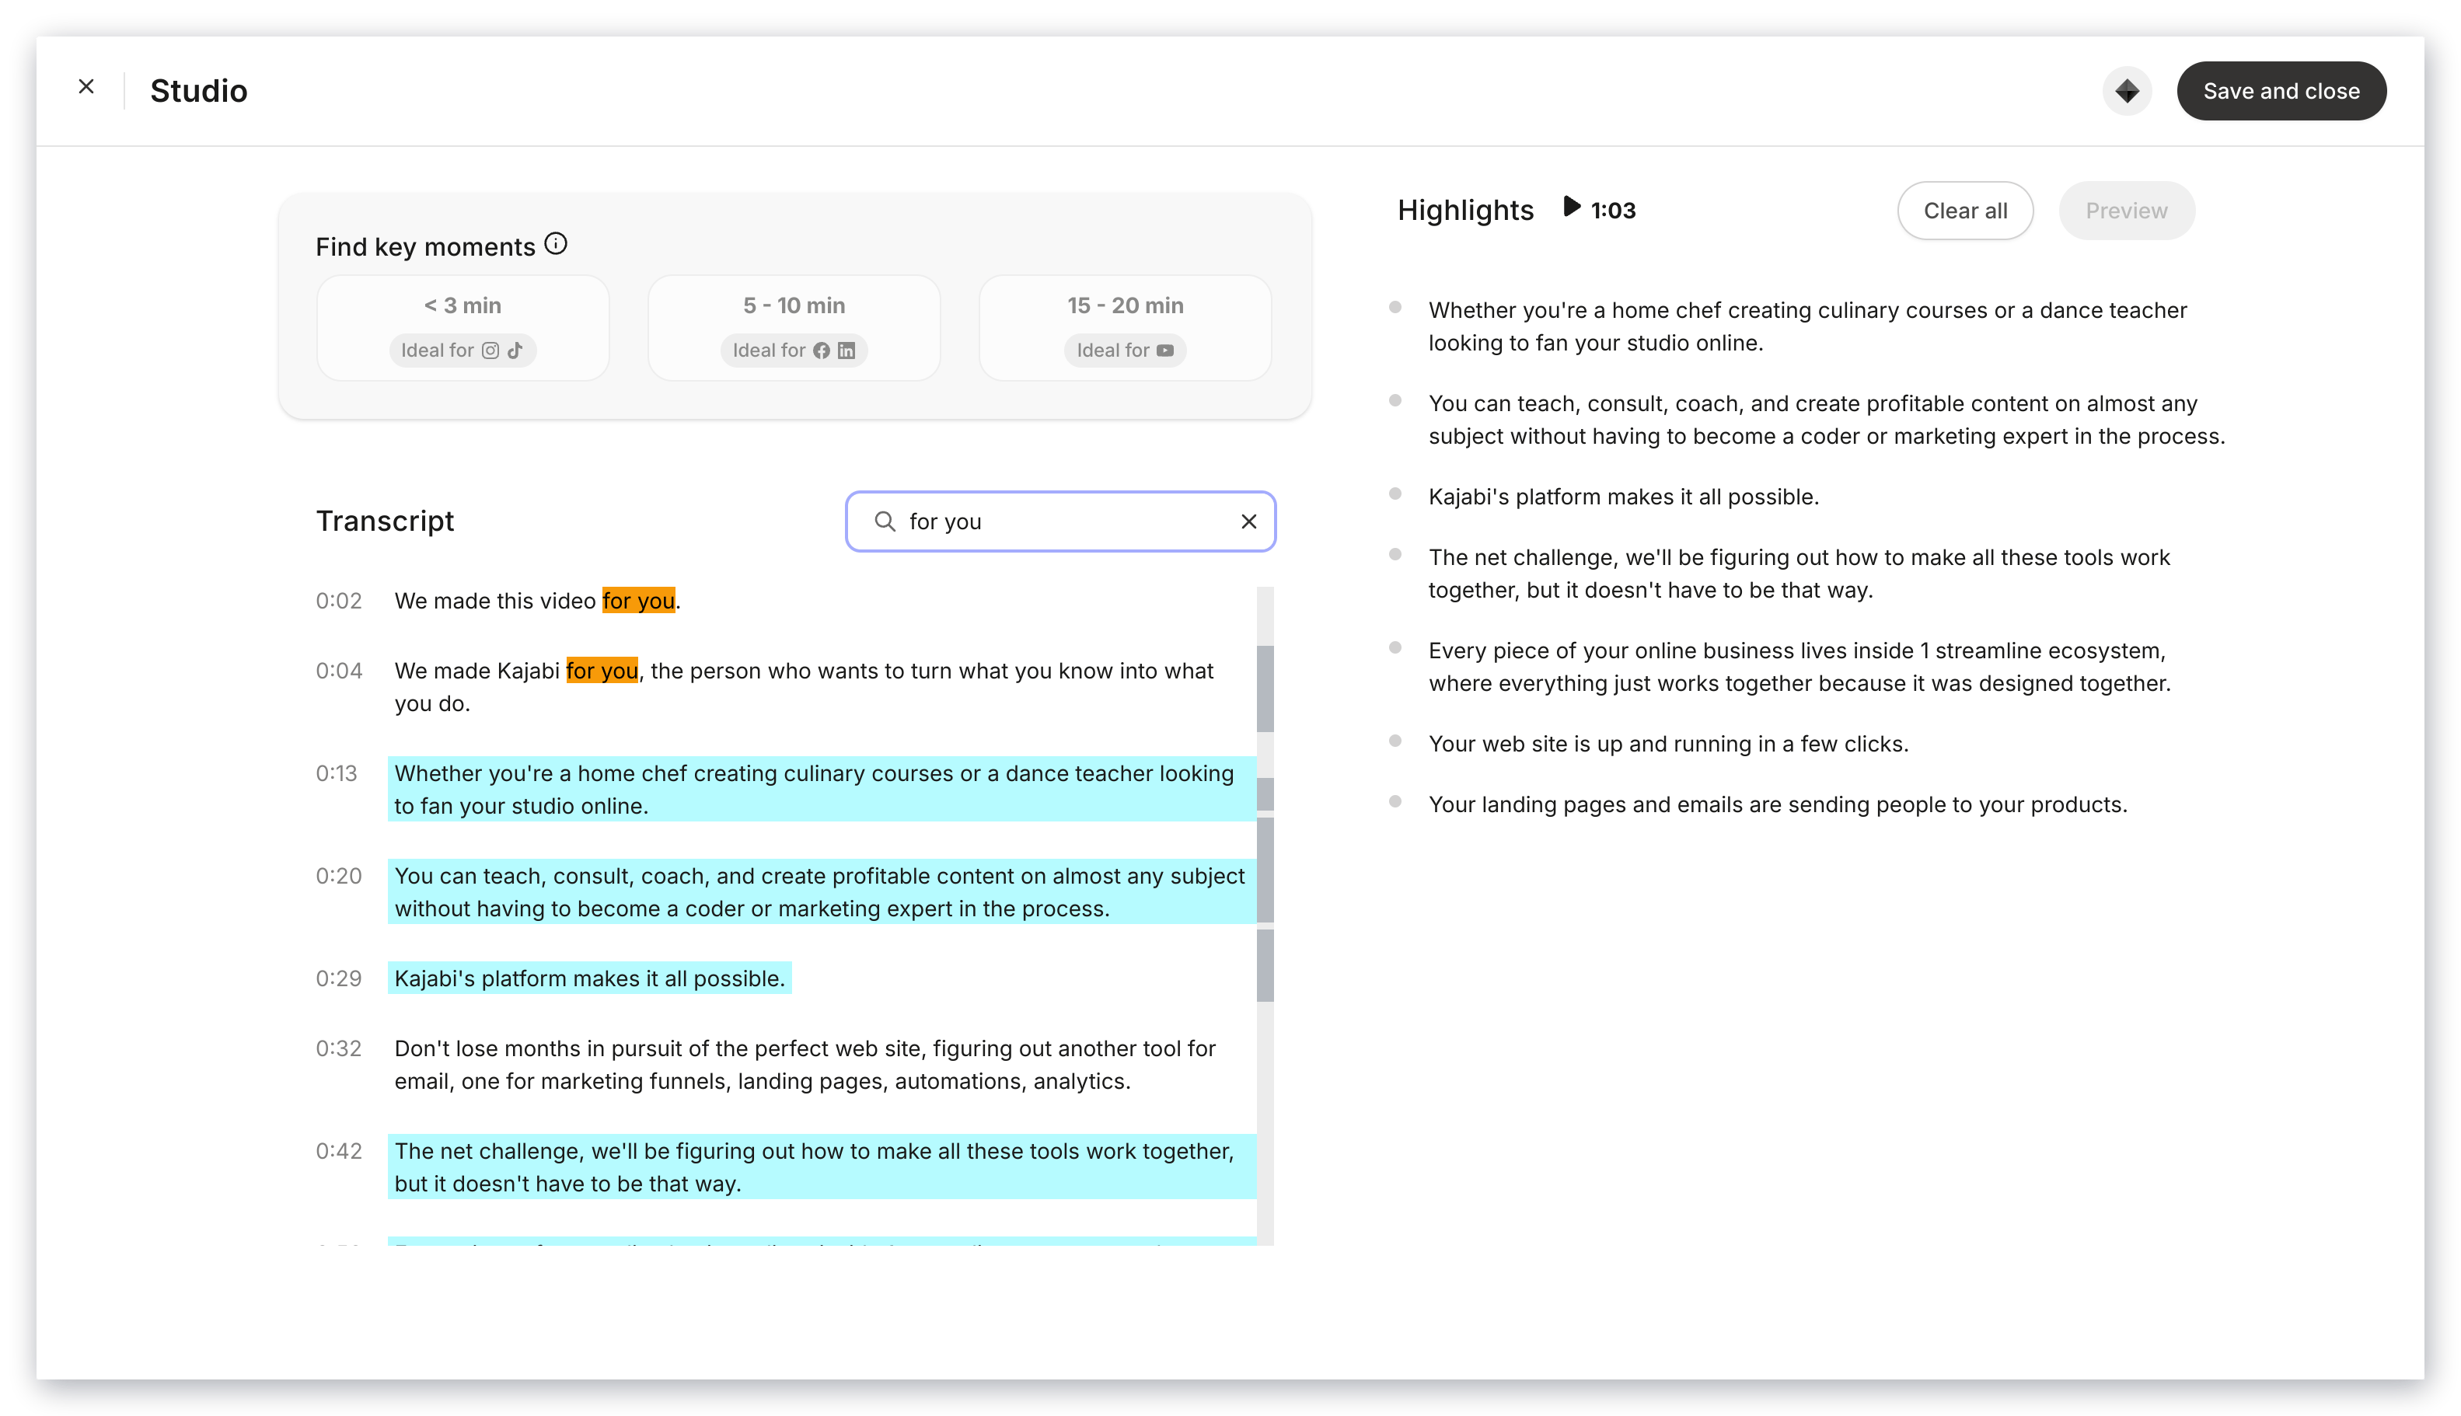The width and height of the screenshot is (2461, 1416).
Task: Click the 0:29 timestamp
Action: tap(338, 978)
